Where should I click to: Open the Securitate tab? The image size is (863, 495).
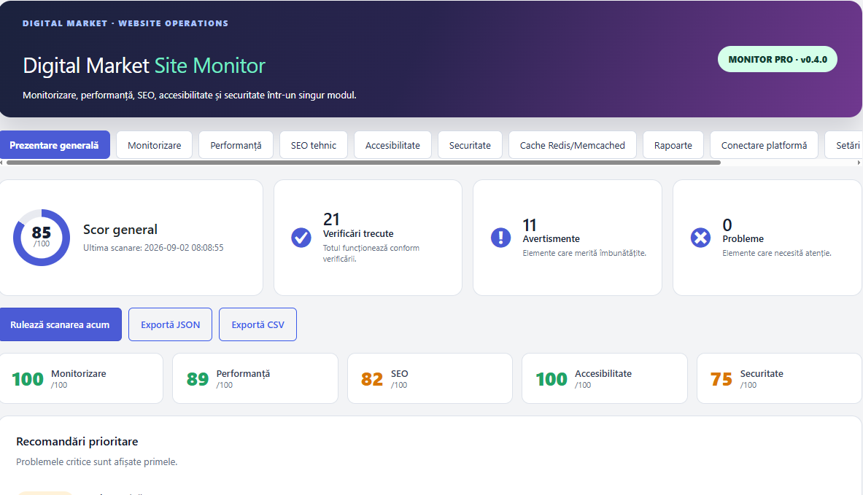pos(470,145)
